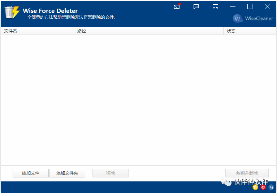Open the settings menu list icon
This screenshot has height=194, width=277.
pos(215,7)
